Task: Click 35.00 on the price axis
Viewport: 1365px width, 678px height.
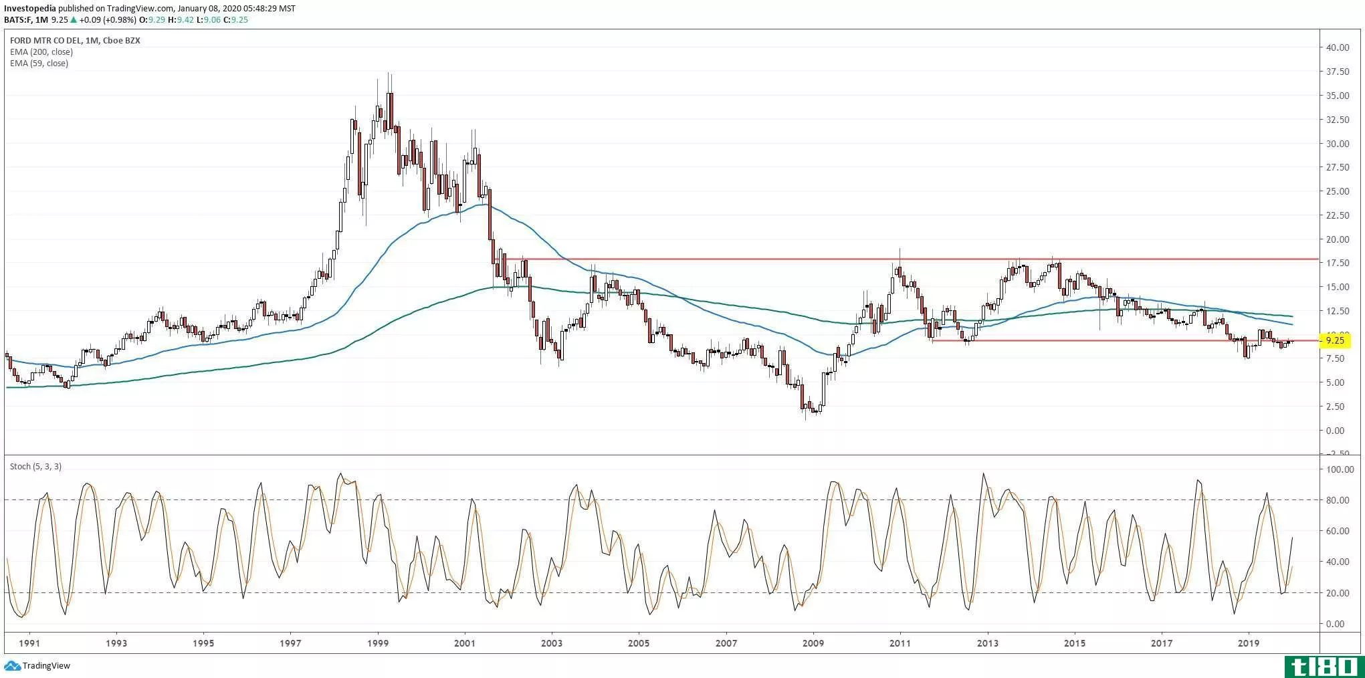Action: click(x=1337, y=96)
